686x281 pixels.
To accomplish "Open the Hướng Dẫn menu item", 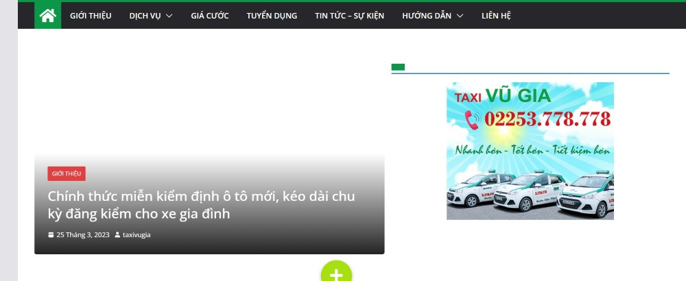I will (427, 16).
